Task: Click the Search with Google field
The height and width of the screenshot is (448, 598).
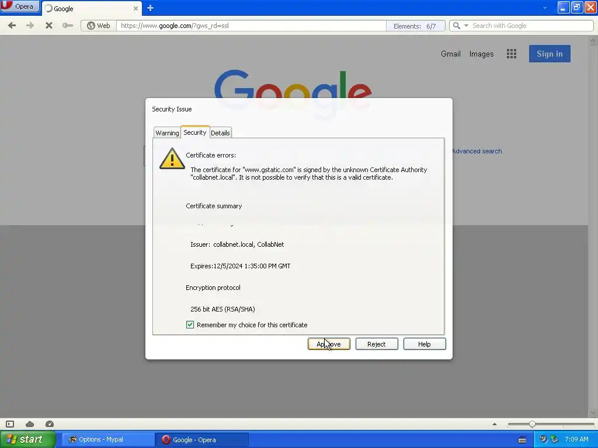Action: [531, 26]
